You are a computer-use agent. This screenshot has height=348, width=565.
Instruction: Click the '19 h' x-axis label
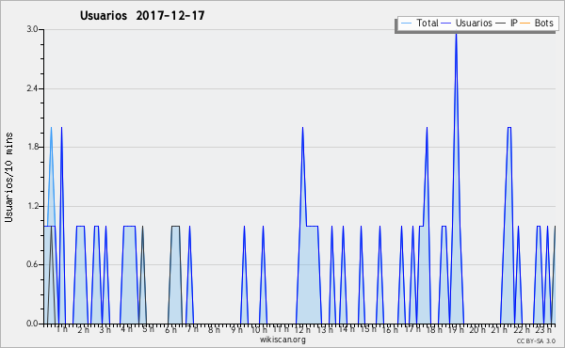click(x=456, y=329)
